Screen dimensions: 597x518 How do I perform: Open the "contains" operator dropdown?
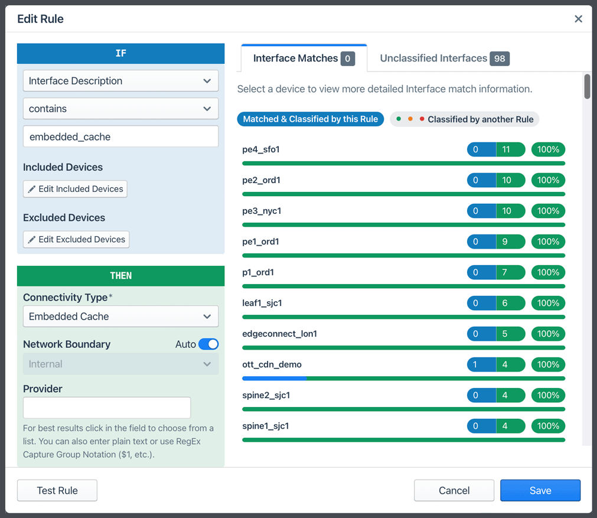click(x=120, y=109)
